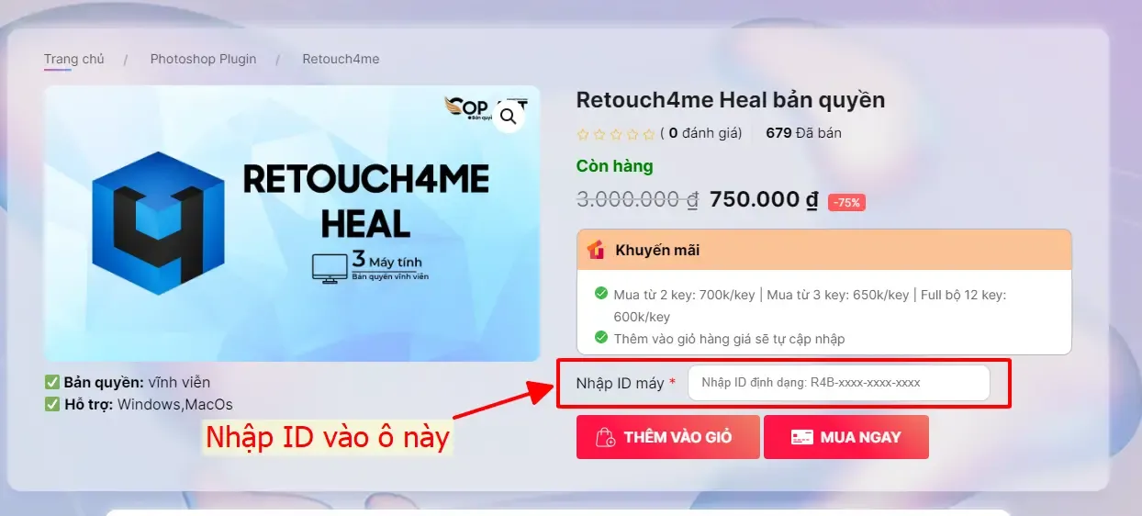The height and width of the screenshot is (516, 1142).
Task: Click the red -75% discount badge
Action: (x=846, y=202)
